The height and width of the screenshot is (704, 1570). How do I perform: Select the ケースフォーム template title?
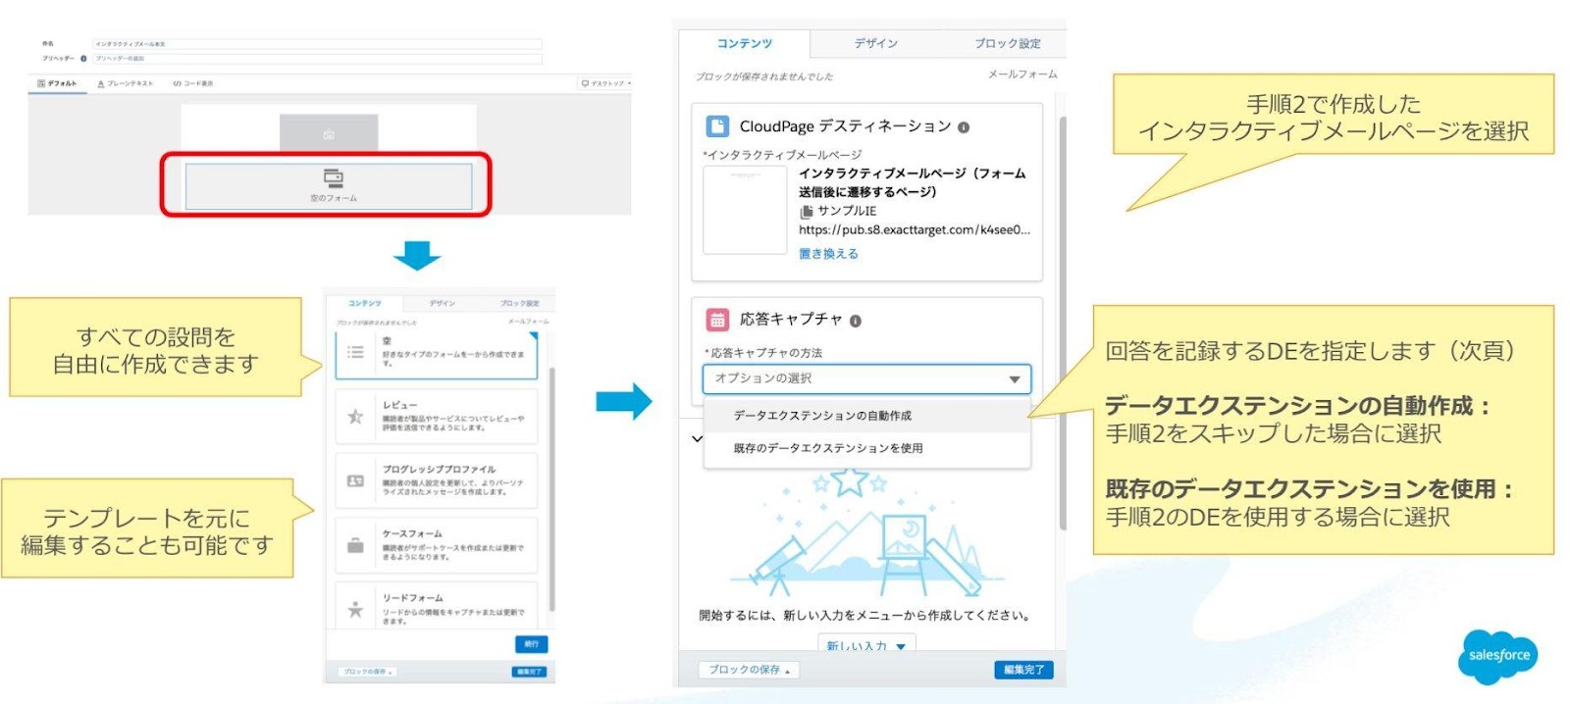(x=412, y=534)
